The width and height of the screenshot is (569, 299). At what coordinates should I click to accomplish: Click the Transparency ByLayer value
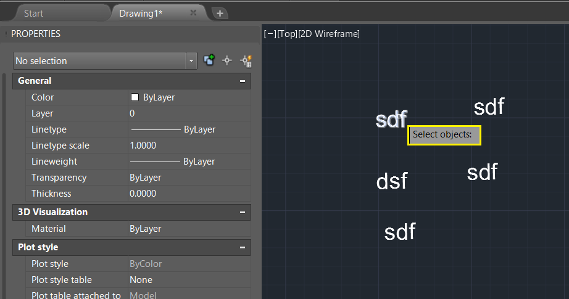(x=189, y=177)
